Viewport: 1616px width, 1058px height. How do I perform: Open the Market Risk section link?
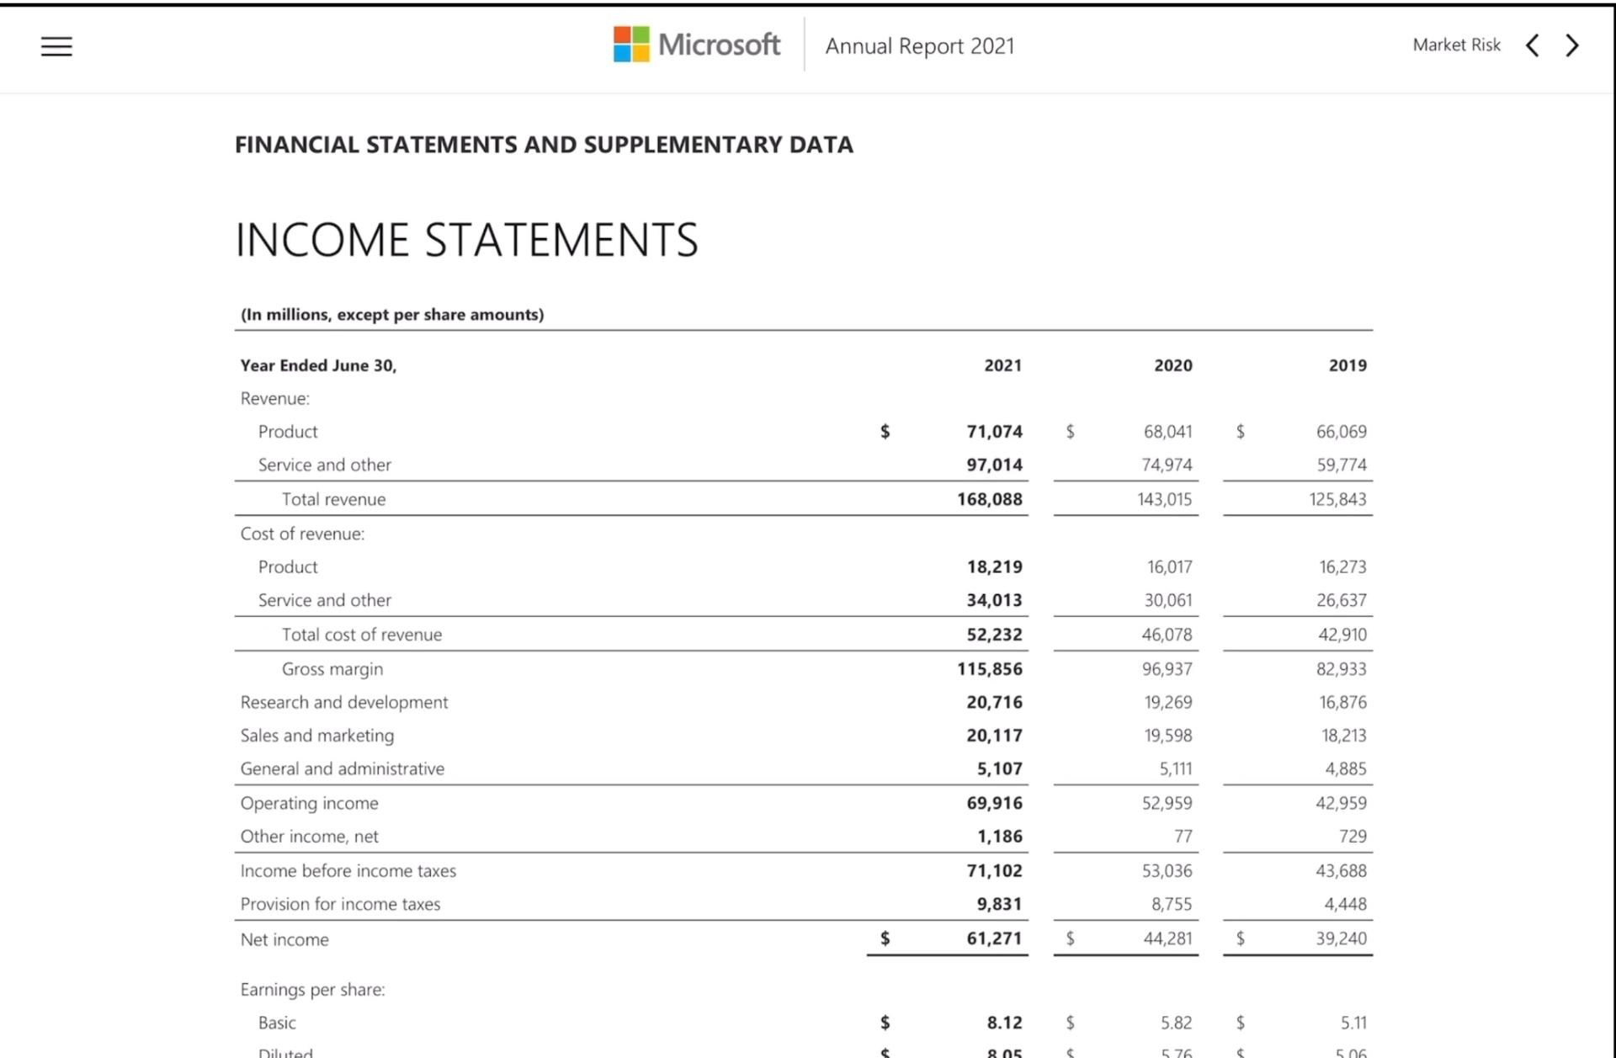[1456, 45]
